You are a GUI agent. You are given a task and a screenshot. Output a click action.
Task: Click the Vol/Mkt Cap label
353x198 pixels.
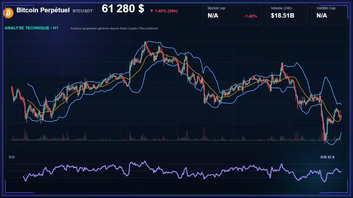326,8
